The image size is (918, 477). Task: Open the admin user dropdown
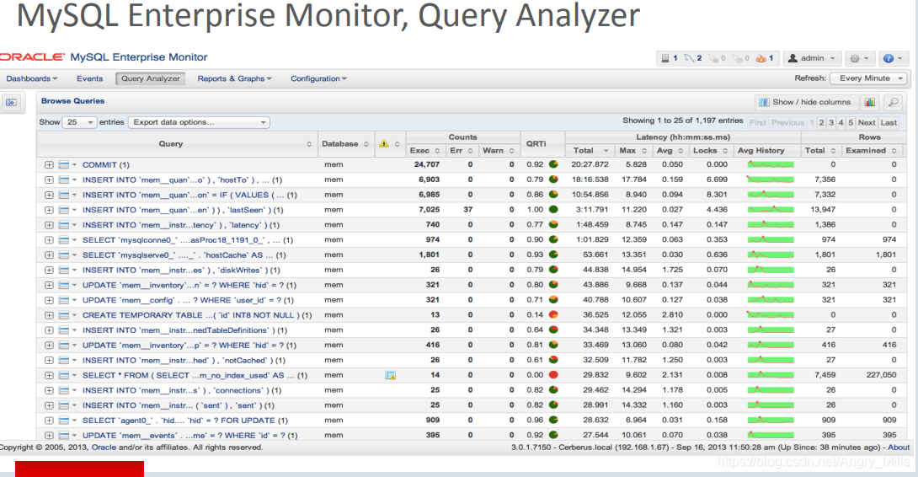point(813,58)
